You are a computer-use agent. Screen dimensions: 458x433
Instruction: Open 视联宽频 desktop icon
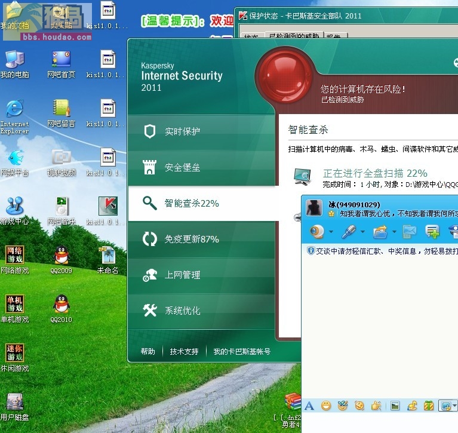[62, 162]
